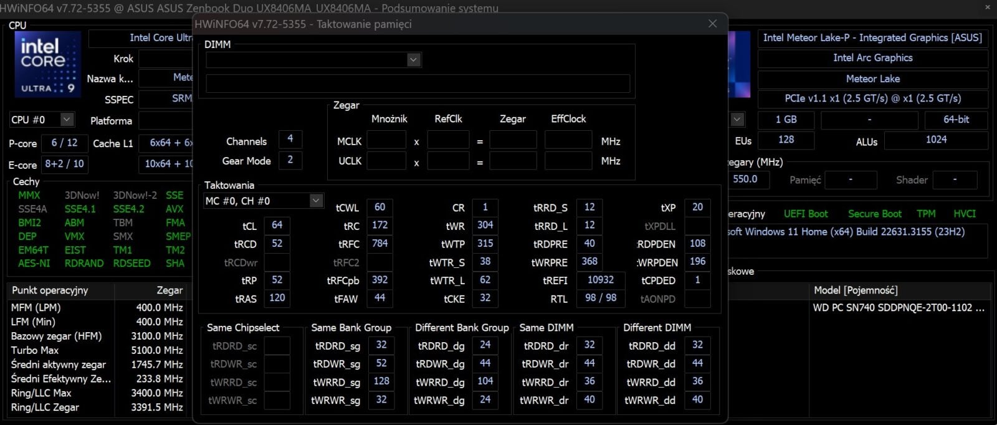Click the RTL value 98 / 98
Image resolution: width=997 pixels, height=425 pixels.
point(601,298)
